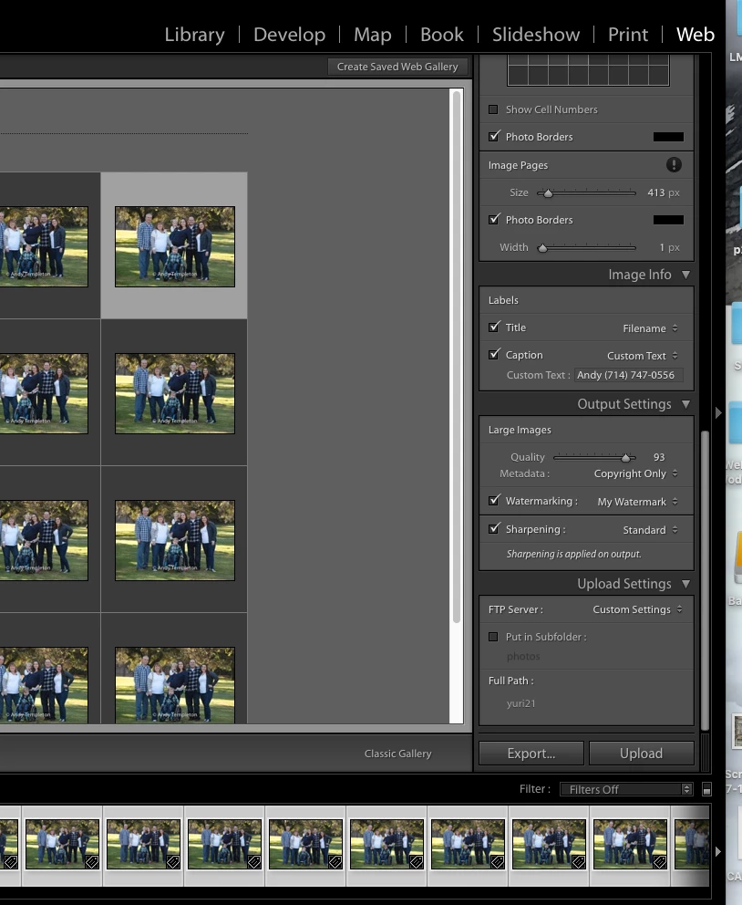Viewport: 742px width, 905px height.
Task: Click the Width value '1'
Action: [x=663, y=247]
